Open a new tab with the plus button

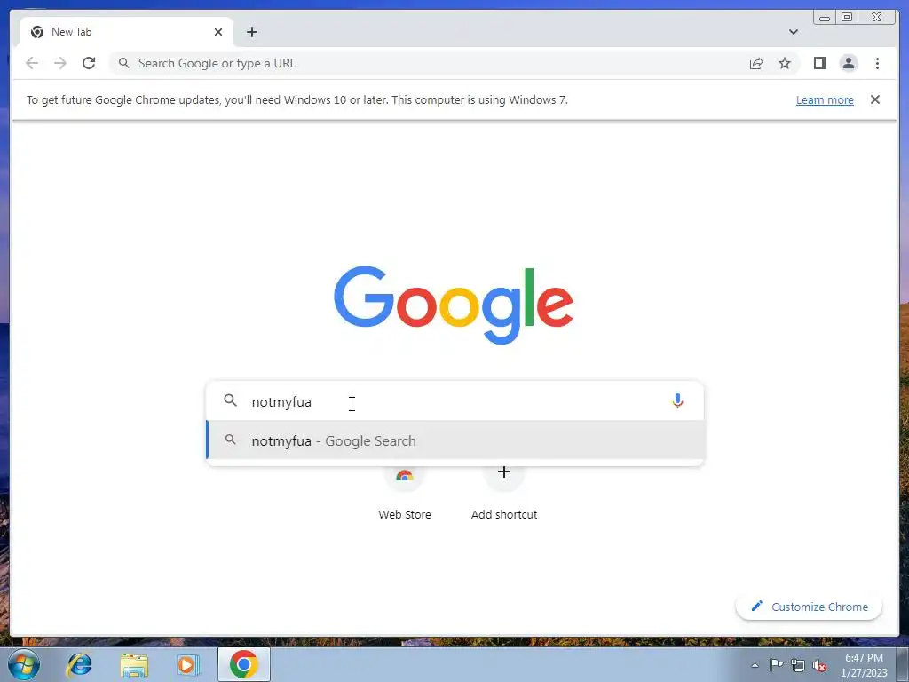(x=251, y=32)
